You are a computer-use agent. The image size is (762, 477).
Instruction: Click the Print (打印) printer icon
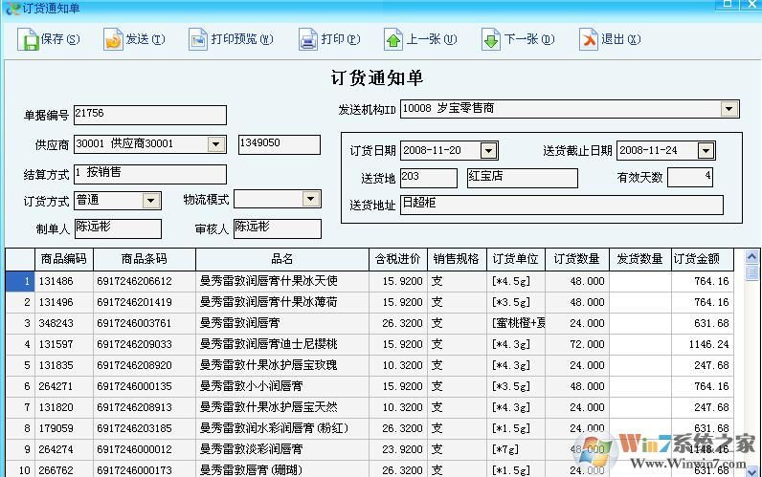[307, 40]
